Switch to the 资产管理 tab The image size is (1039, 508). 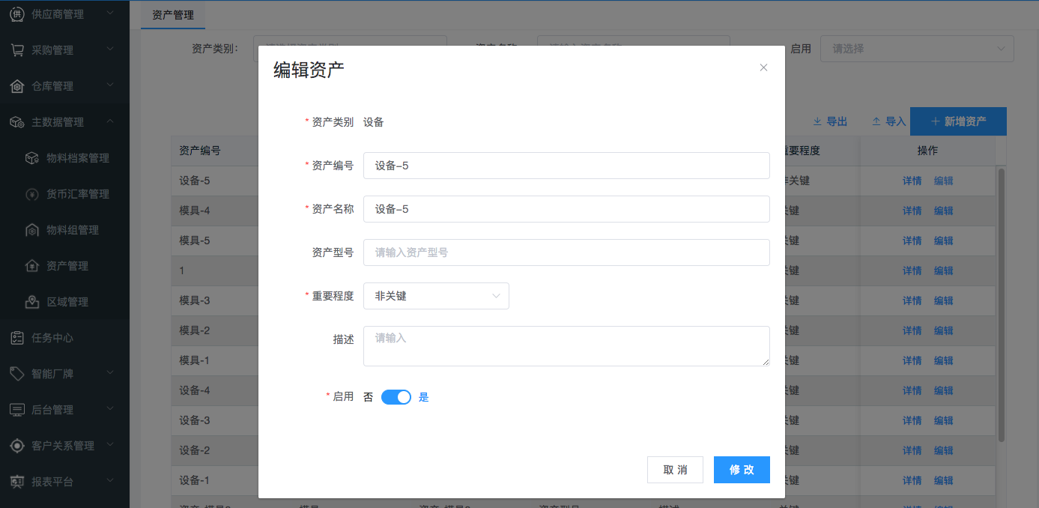point(172,15)
